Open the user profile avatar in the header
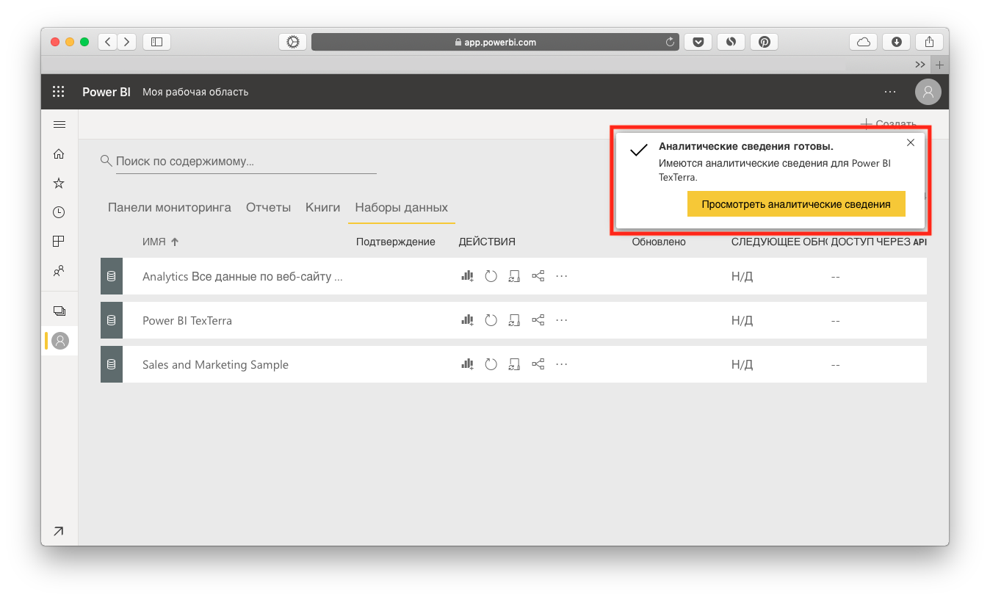This screenshot has width=990, height=600. coord(928,92)
